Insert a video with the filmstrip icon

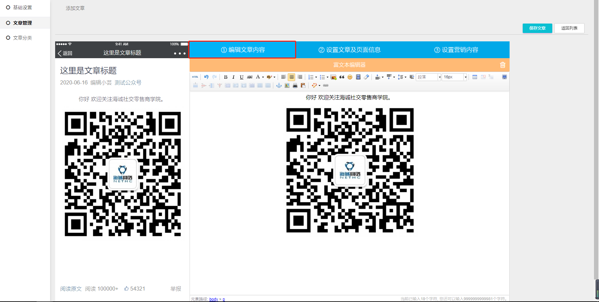[358, 77]
